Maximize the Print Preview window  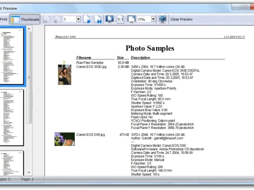[x=245, y=7]
